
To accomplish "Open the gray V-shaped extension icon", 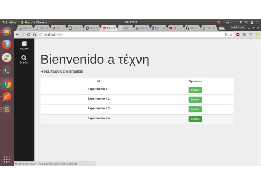I will (251, 34).
